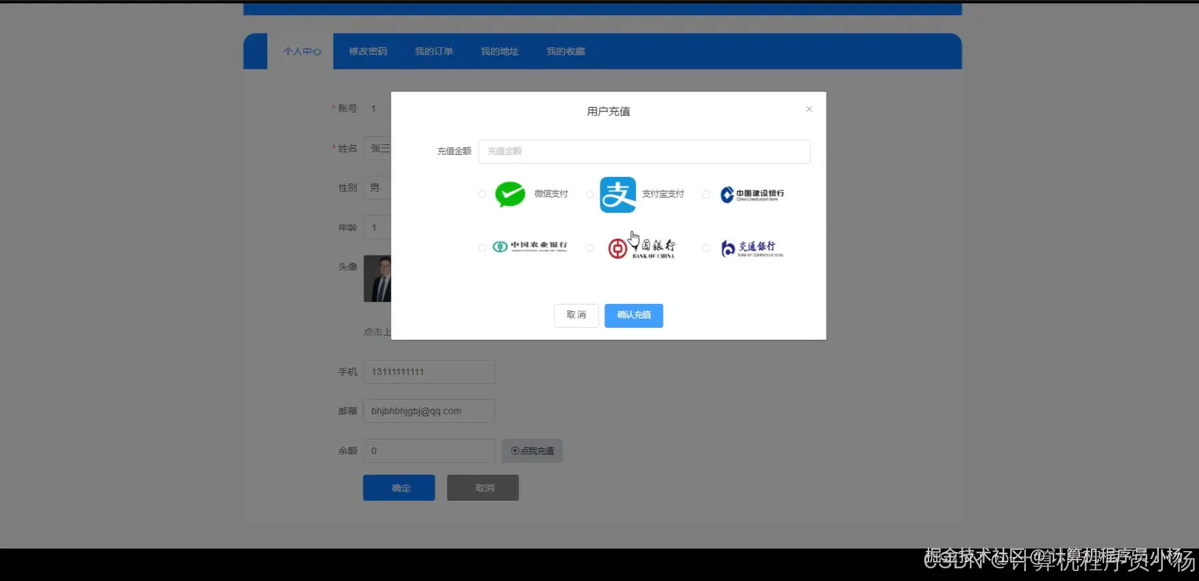Click the 点我充值 recharge button
This screenshot has width=1199, height=581.
532,451
